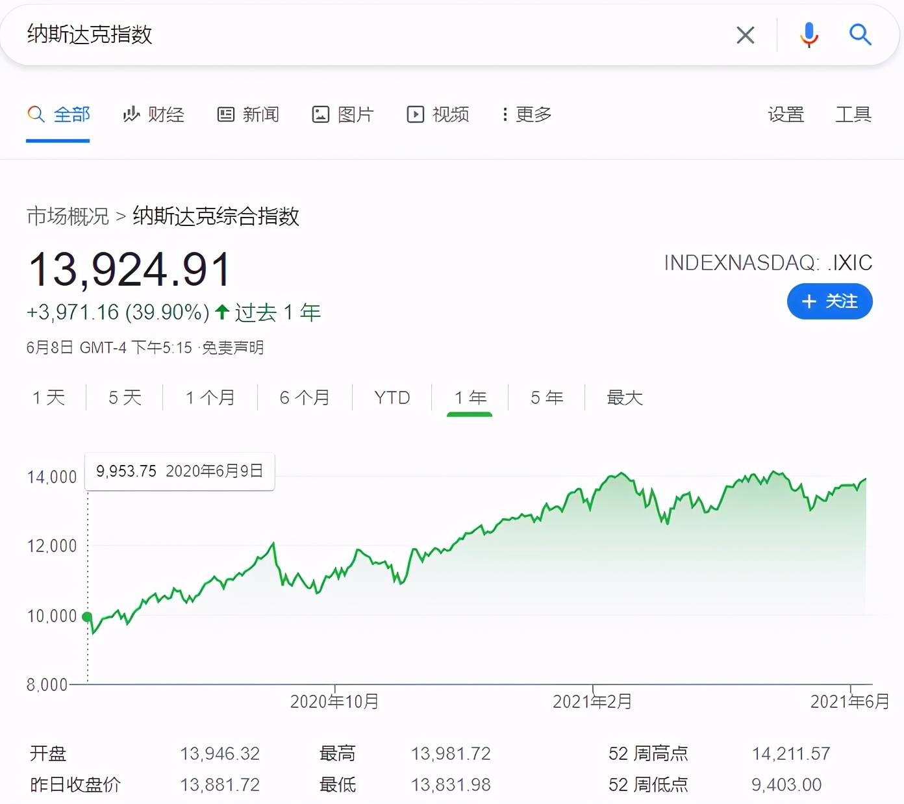Select the 全部 search tab

point(58,115)
